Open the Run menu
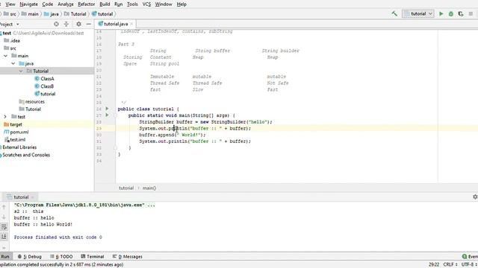The width and height of the screenshot is (478, 268). (118, 4)
